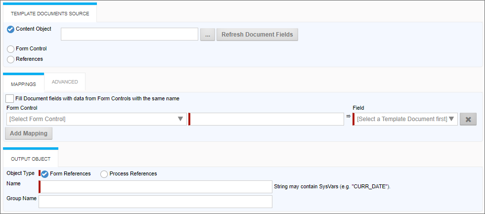Click the Output Object tab
This screenshot has height=214, width=485.
point(31,159)
